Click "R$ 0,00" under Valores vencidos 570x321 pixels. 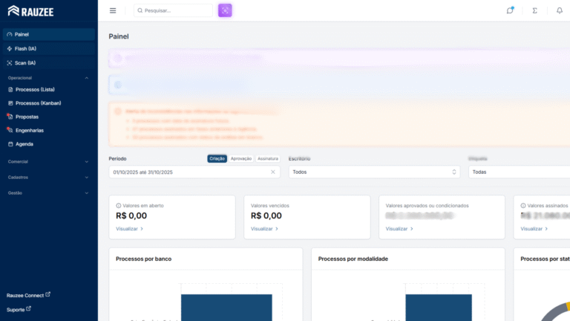pos(266,215)
